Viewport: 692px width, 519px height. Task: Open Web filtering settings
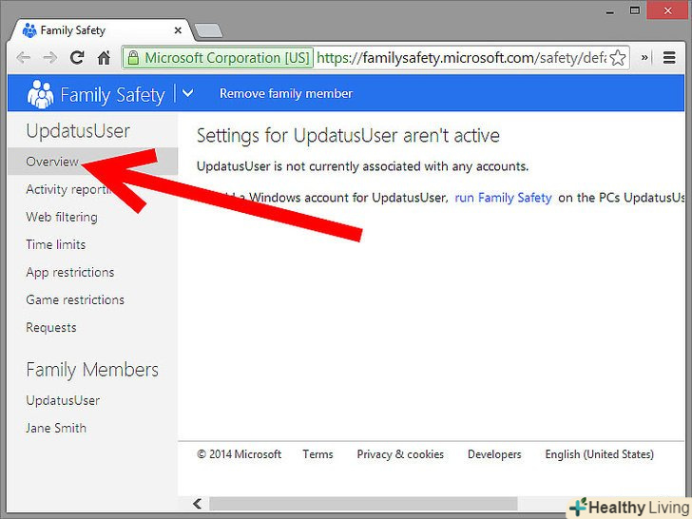click(62, 217)
